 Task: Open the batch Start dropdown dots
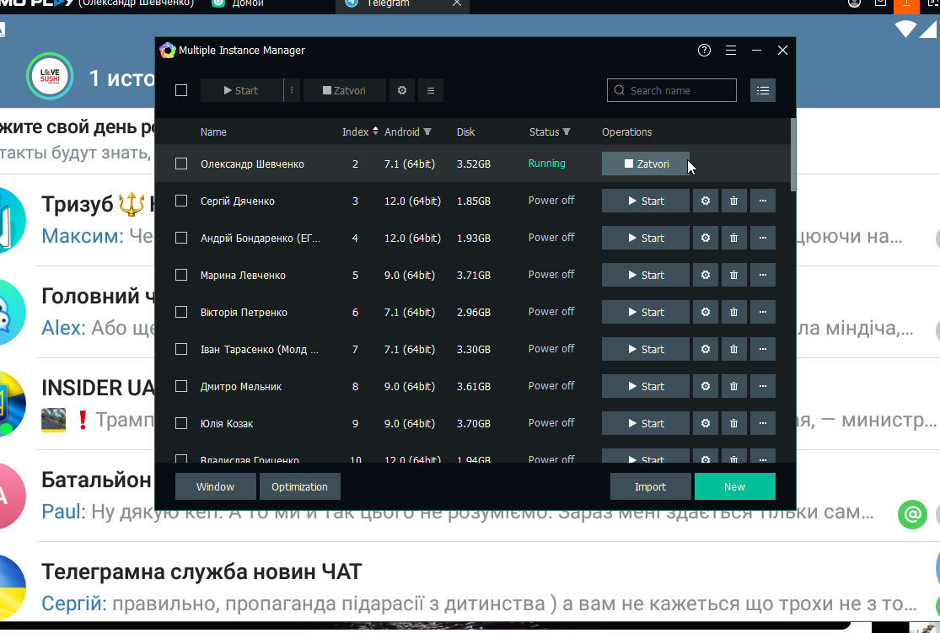[x=292, y=90]
